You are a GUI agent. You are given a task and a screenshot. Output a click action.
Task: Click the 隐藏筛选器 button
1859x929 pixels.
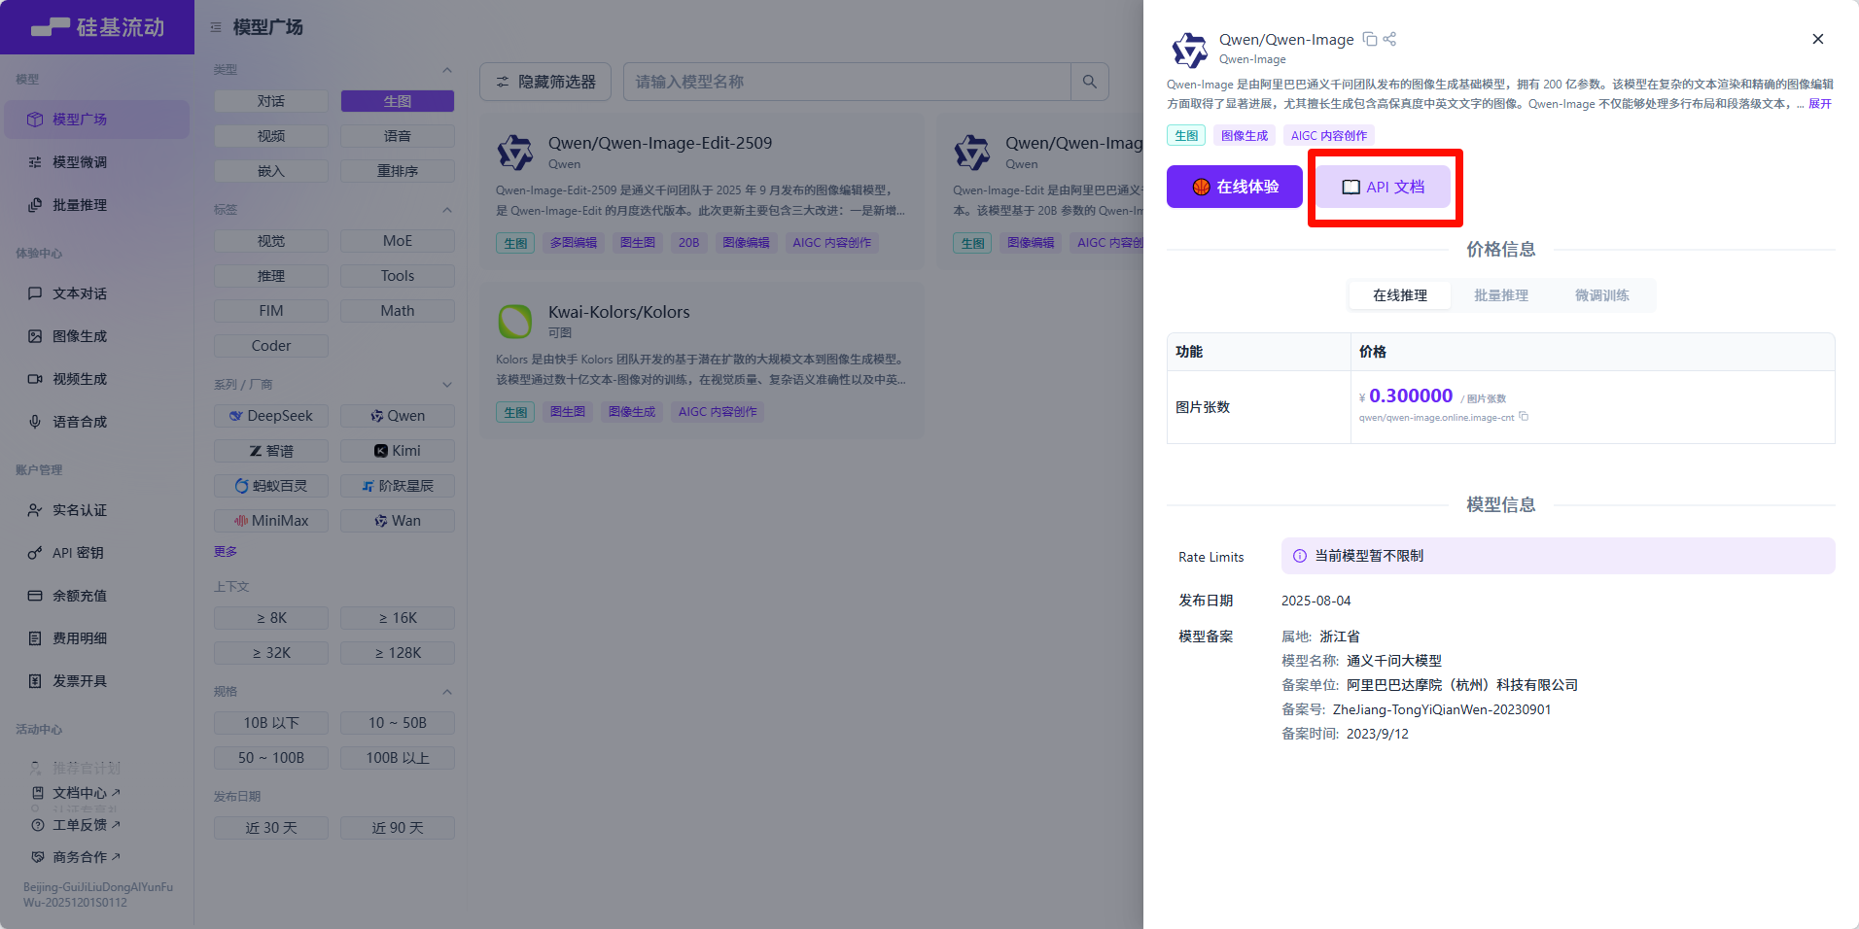tap(545, 82)
